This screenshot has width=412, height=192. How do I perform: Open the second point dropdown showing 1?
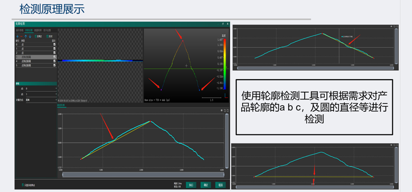coord(41,94)
